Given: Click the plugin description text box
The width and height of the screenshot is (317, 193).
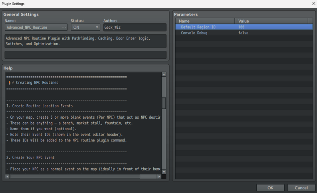Looking at the screenshot, I should (85, 41).
